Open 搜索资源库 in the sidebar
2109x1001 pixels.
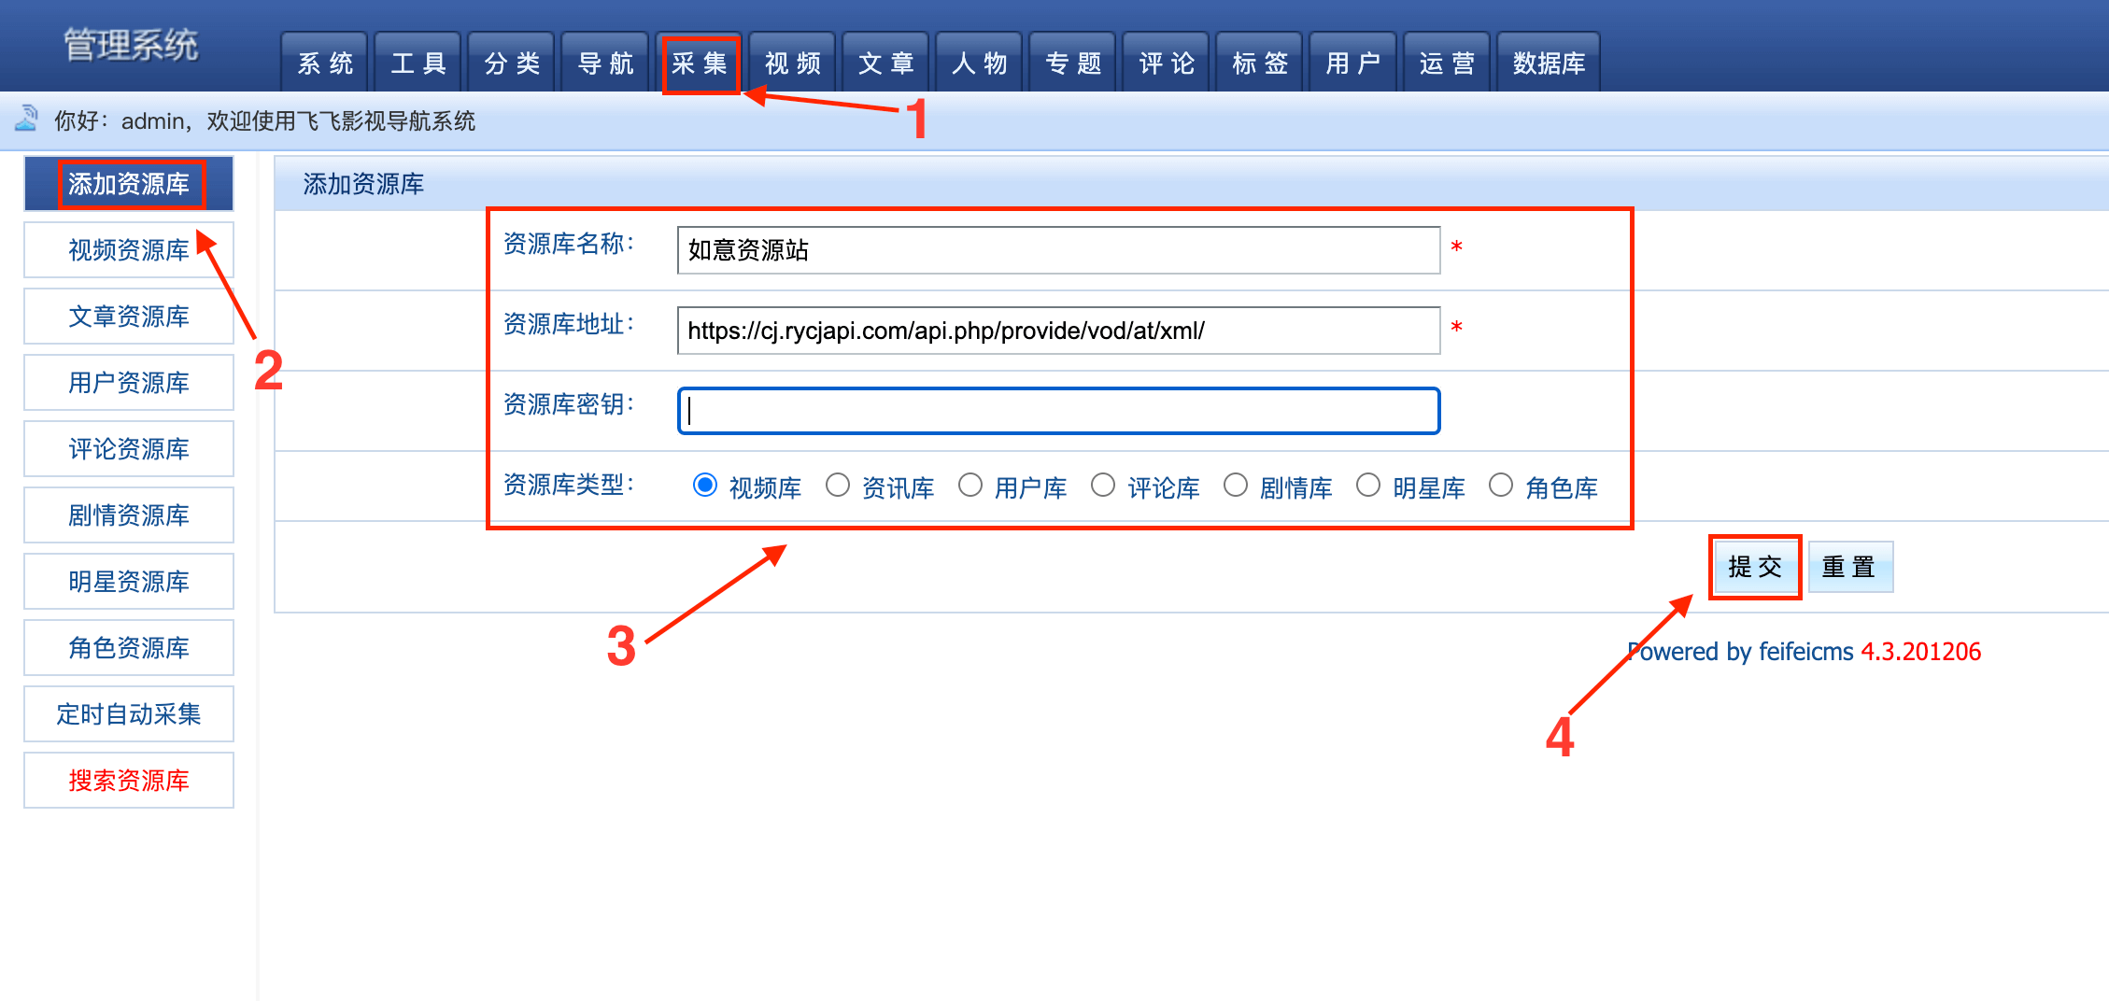pyautogui.click(x=129, y=781)
